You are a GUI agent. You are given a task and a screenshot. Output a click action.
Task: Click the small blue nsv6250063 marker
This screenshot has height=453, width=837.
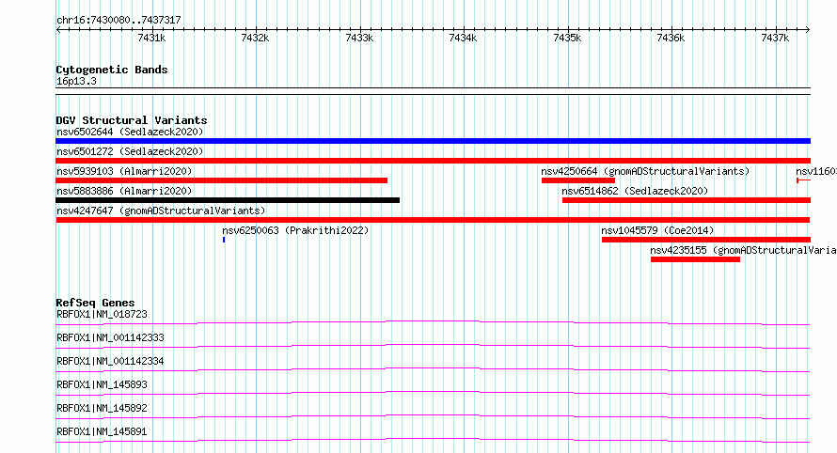click(224, 240)
